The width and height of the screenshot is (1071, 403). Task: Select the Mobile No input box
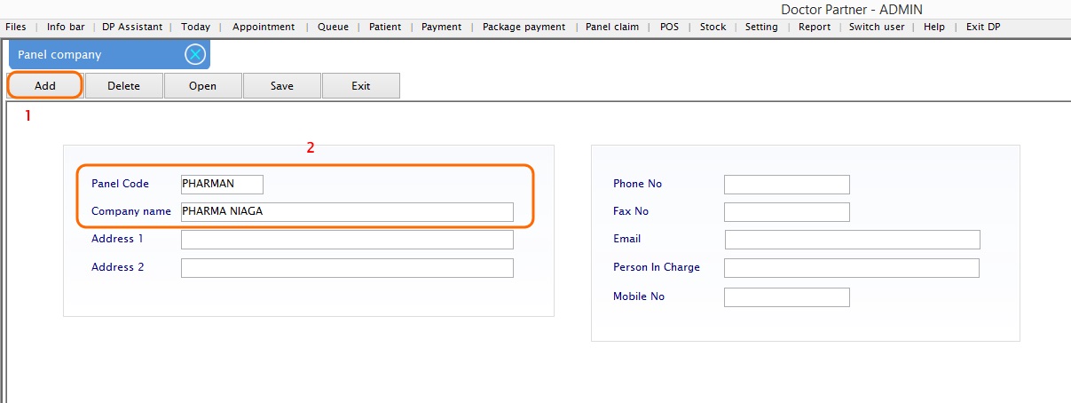coord(787,297)
